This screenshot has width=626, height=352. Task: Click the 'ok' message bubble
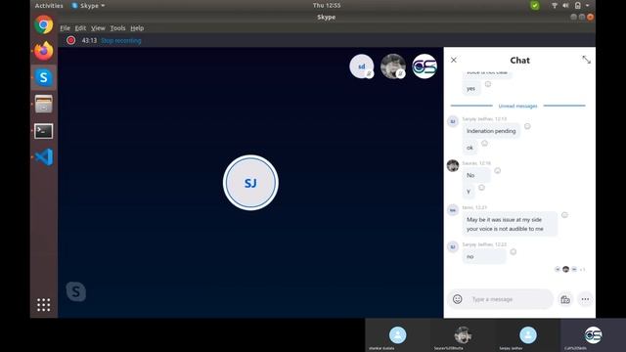click(469, 148)
